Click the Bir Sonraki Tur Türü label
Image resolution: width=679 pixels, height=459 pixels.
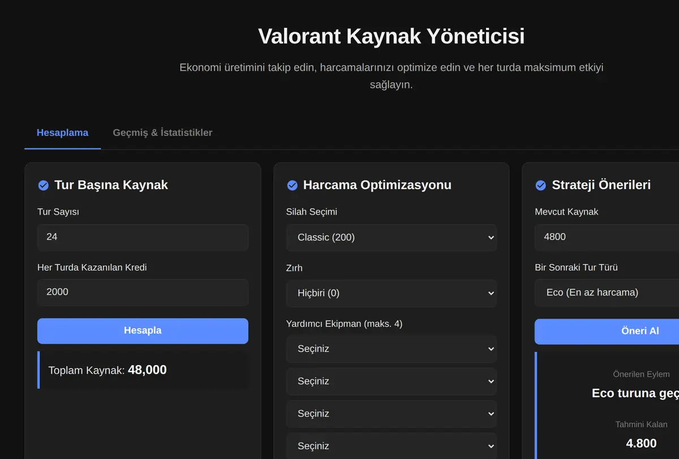pyautogui.click(x=576, y=267)
